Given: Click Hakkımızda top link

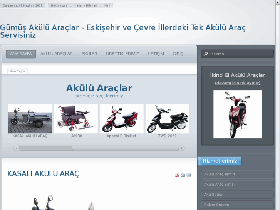Looking at the screenshot, I should click(x=59, y=5).
